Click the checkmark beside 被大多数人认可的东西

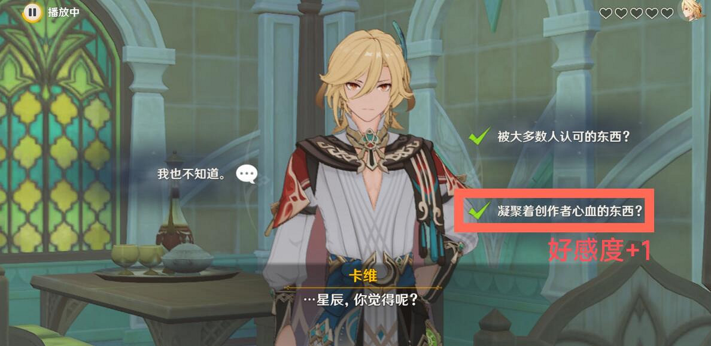click(x=479, y=136)
